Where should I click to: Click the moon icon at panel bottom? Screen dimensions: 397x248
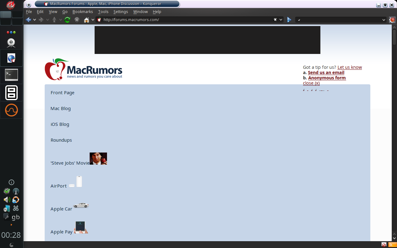click(11, 245)
